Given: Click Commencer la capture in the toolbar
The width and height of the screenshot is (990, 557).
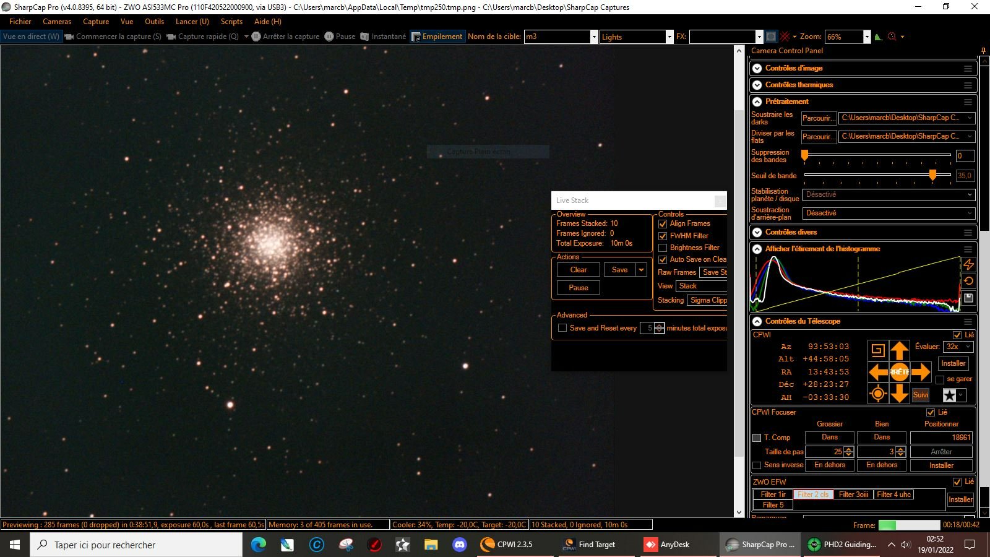Looking at the screenshot, I should point(113,37).
